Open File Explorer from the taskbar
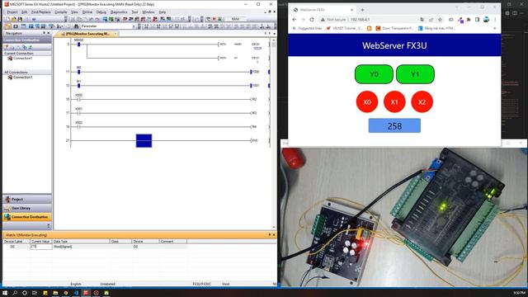Viewport: 528px width, 297px height. click(x=55, y=293)
